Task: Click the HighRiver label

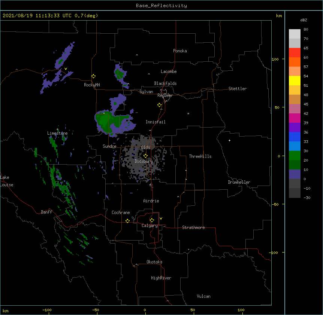Action: pyautogui.click(x=161, y=278)
